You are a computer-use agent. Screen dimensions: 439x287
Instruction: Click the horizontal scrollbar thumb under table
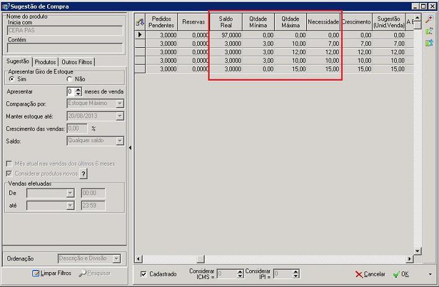pyautogui.click(x=200, y=258)
